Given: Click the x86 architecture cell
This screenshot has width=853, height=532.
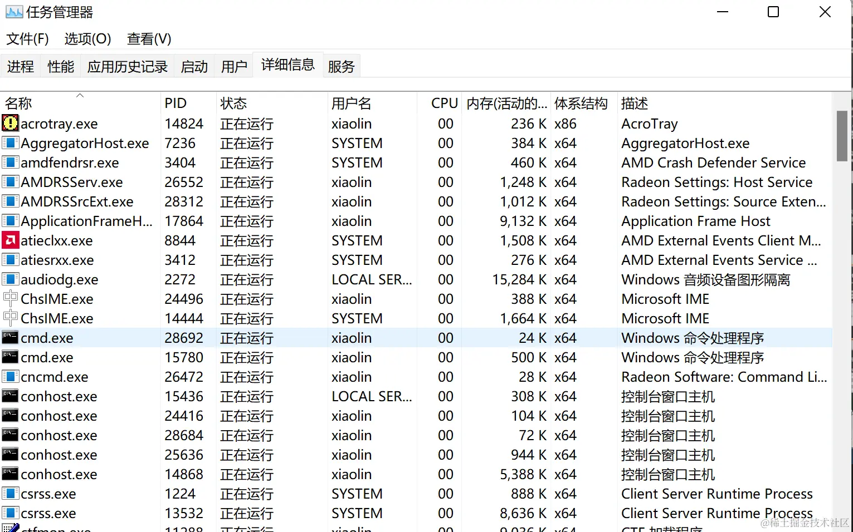Looking at the screenshot, I should point(566,124).
